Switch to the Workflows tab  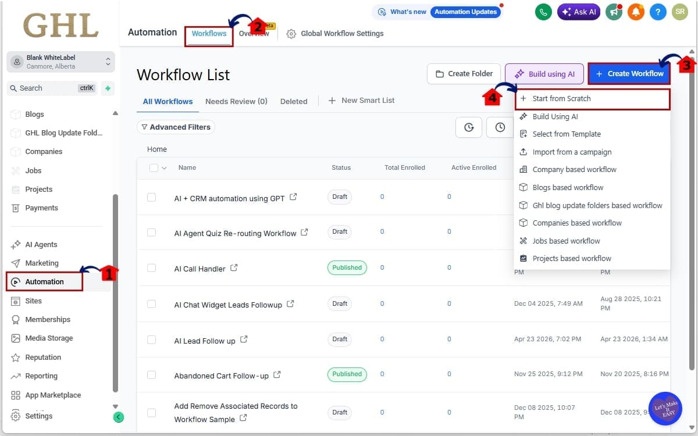209,34
